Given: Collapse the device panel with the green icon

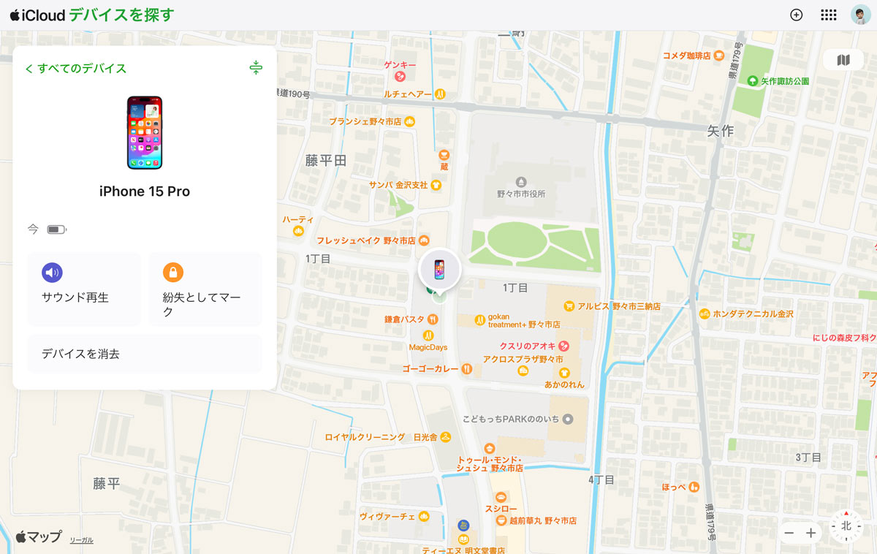Looking at the screenshot, I should (x=255, y=68).
